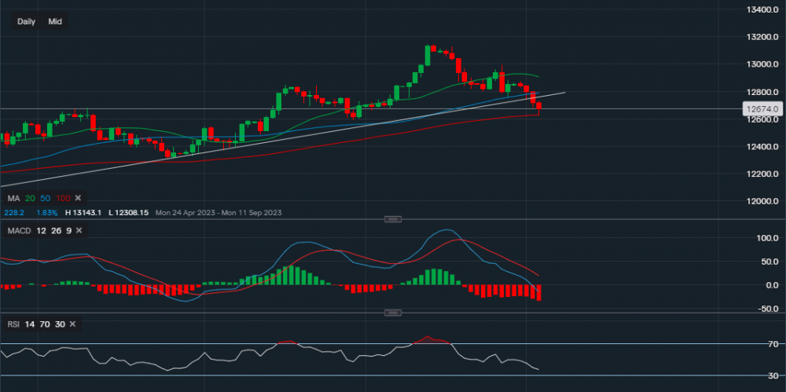The height and width of the screenshot is (392, 786).
Task: Edit the MACD signal period 9
Action: tap(67, 230)
